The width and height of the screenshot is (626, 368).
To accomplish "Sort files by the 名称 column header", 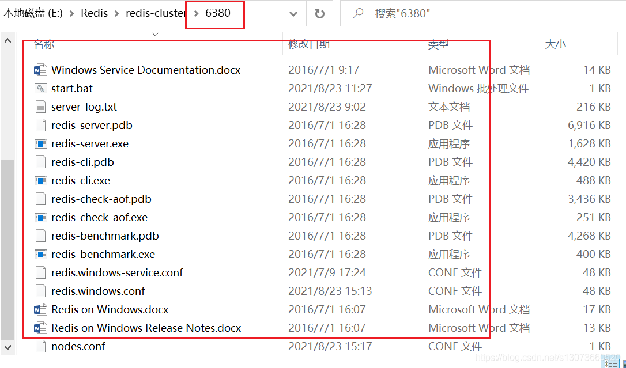I will [x=44, y=44].
